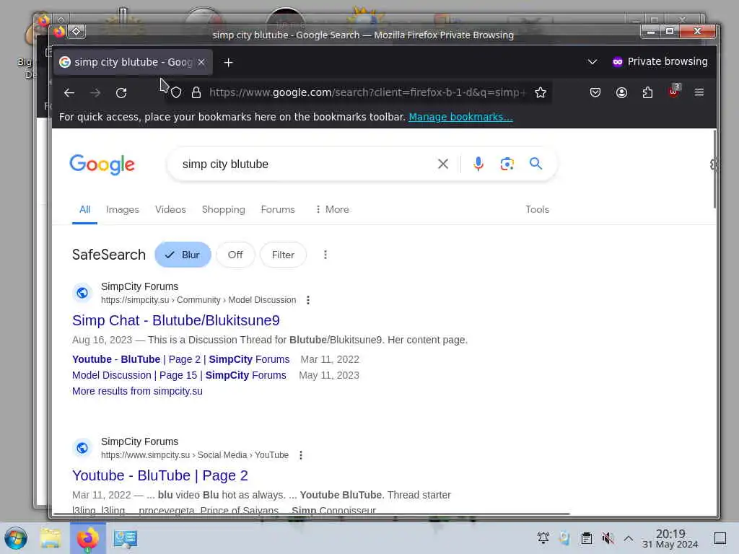Bookmark this page with the star icon
This screenshot has height=554, width=739.
[541, 93]
